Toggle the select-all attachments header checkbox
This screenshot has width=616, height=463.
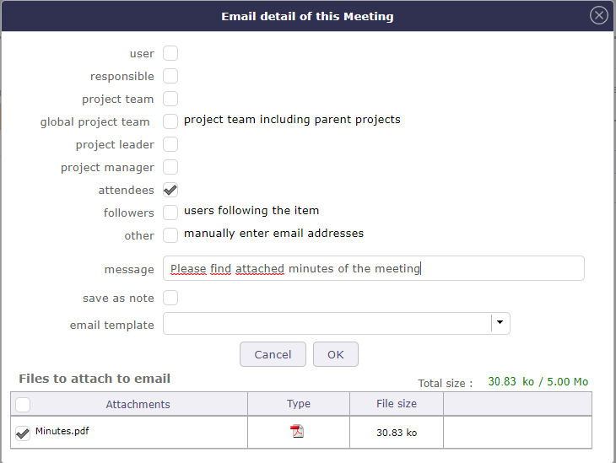click(x=23, y=404)
